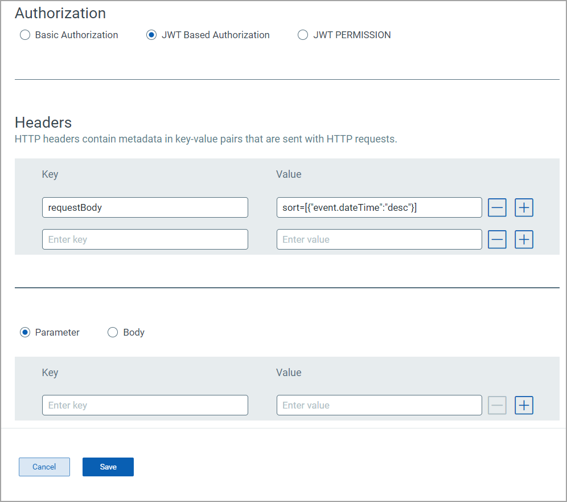The width and height of the screenshot is (567, 502).
Task: Click the Headers section title
Action: 43,123
